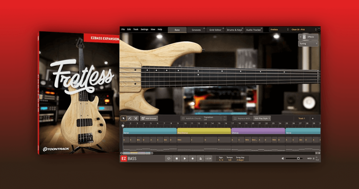Select the scissors cut tool
Screen dimensions: 359x189
136,118
